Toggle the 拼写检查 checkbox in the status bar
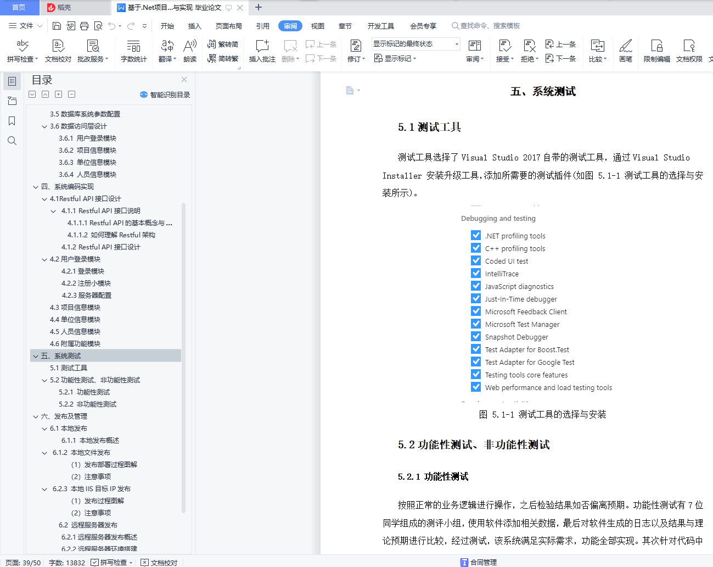The height and width of the screenshot is (567, 713). pos(94,563)
